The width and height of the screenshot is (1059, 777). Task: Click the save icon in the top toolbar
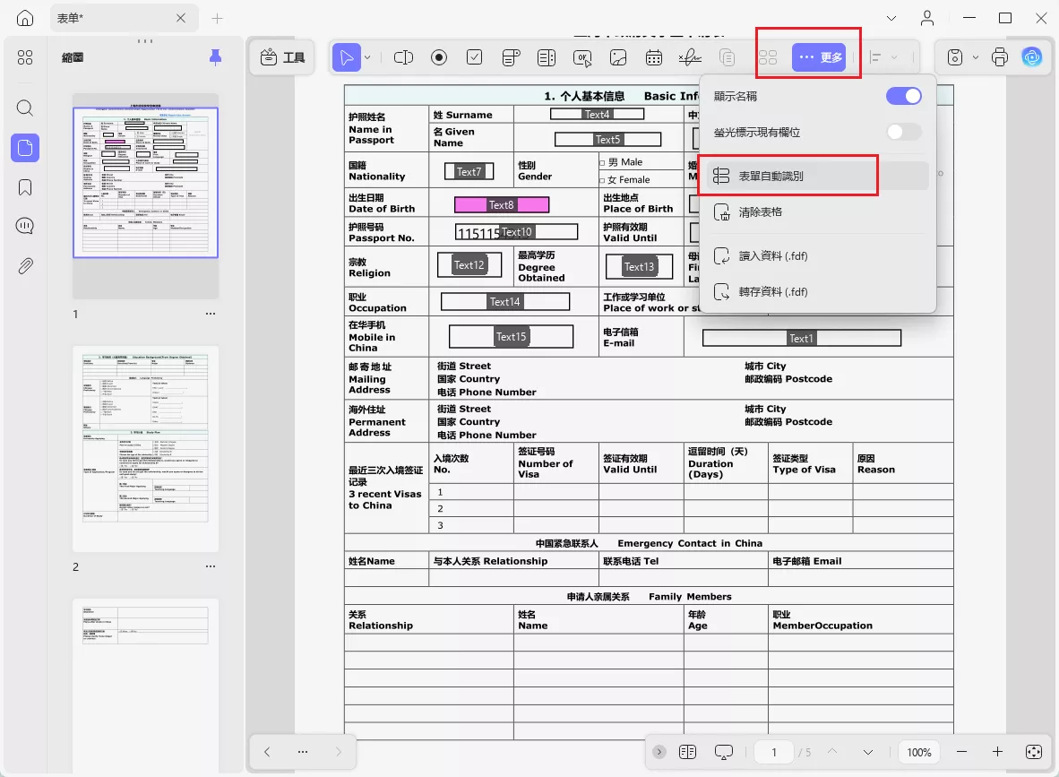click(954, 57)
